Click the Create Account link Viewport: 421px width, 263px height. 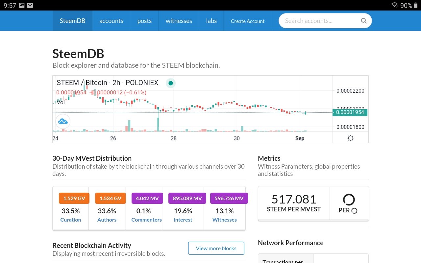[248, 21]
